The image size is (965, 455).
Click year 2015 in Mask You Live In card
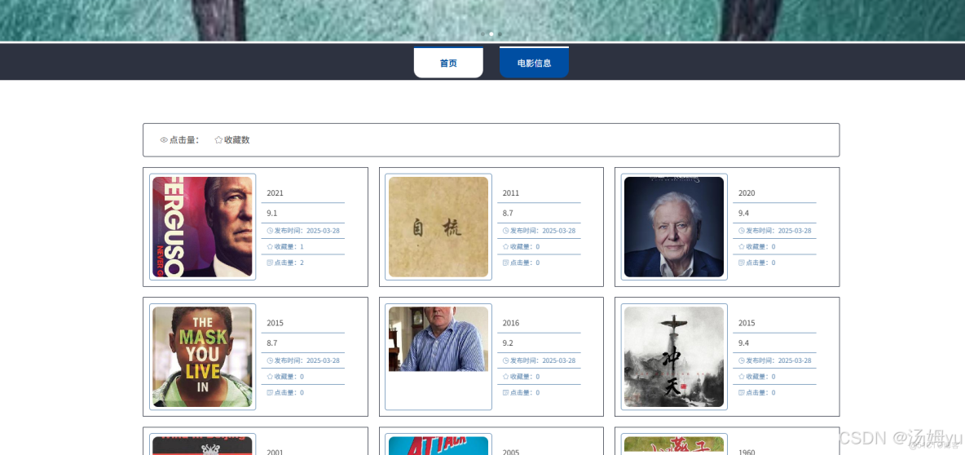pos(275,323)
